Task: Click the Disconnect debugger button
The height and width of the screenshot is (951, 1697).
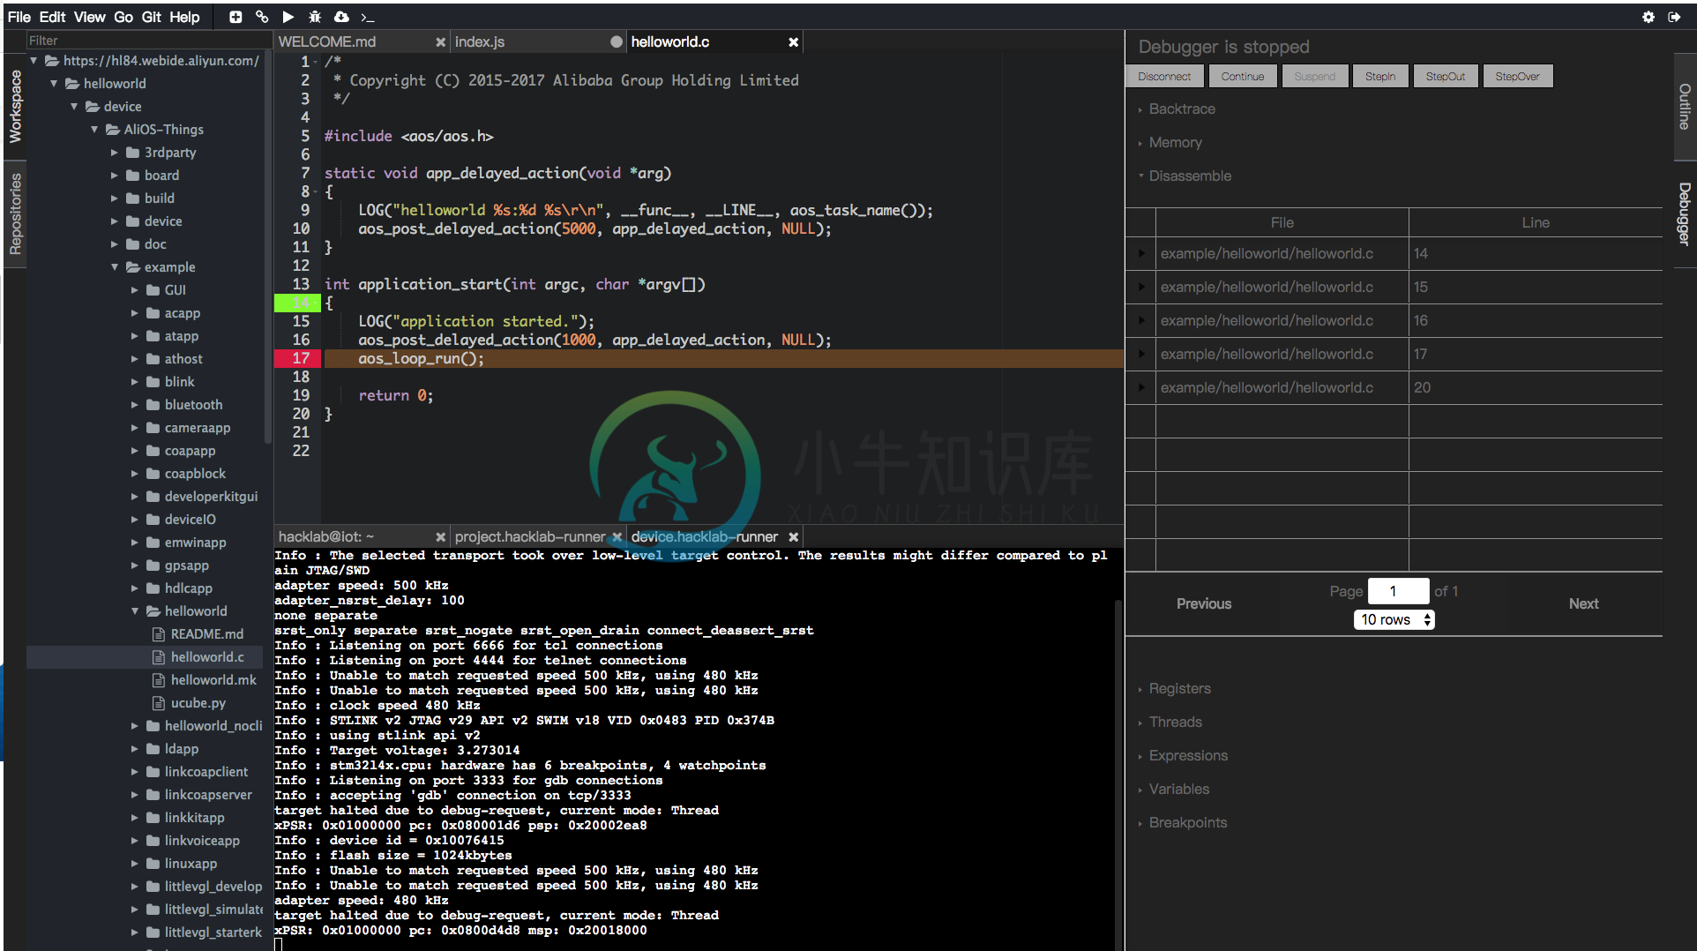Action: coord(1163,77)
